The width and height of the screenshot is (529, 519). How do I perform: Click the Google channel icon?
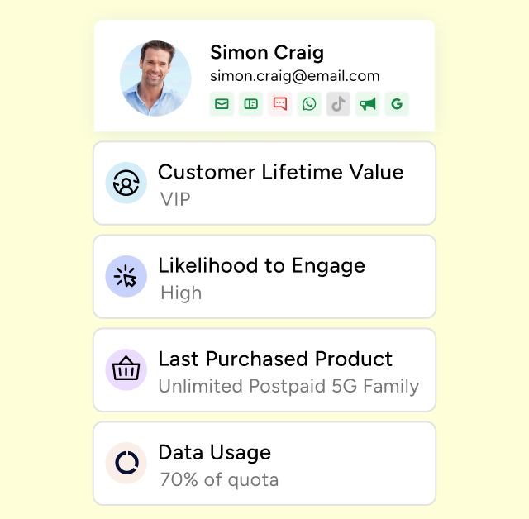point(397,104)
